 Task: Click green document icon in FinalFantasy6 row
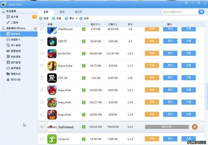(84, 127)
